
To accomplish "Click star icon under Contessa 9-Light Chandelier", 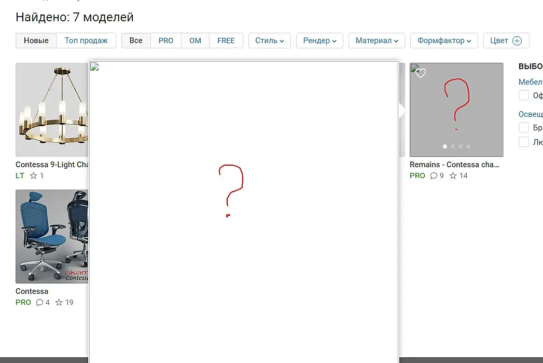I will tap(33, 176).
